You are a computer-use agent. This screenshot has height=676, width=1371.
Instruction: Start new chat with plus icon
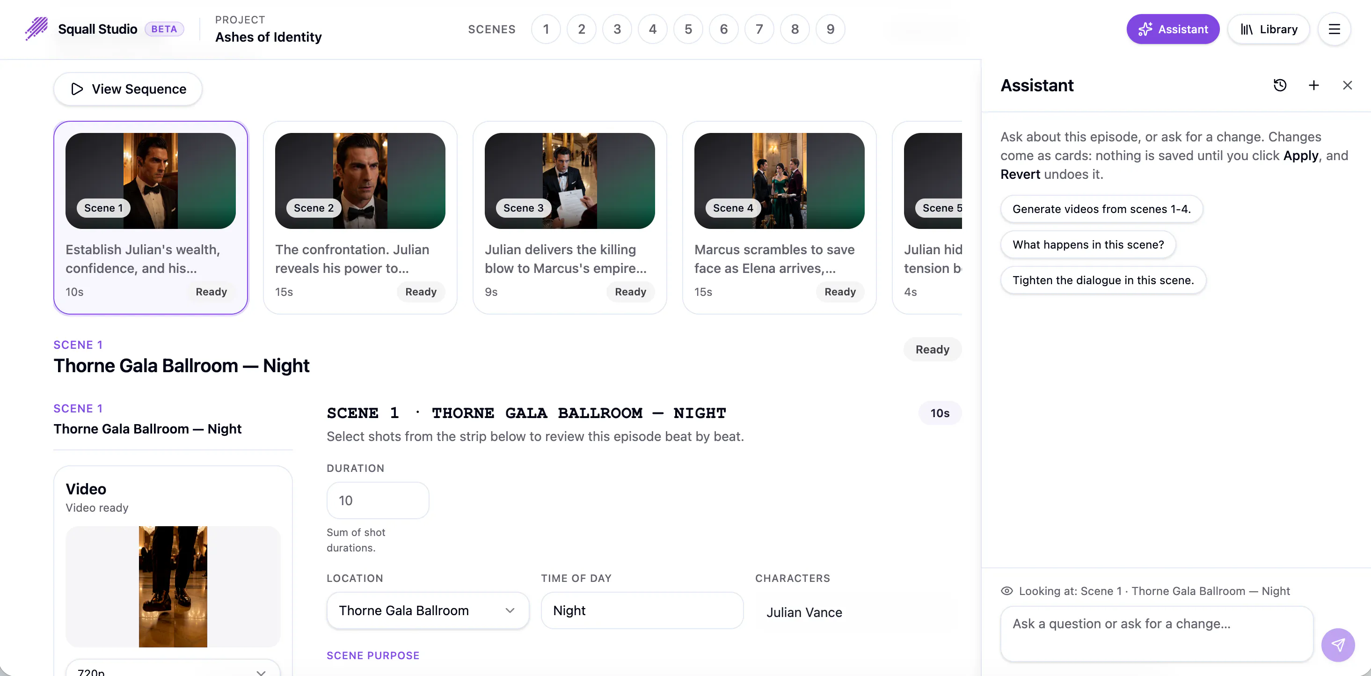(x=1313, y=85)
